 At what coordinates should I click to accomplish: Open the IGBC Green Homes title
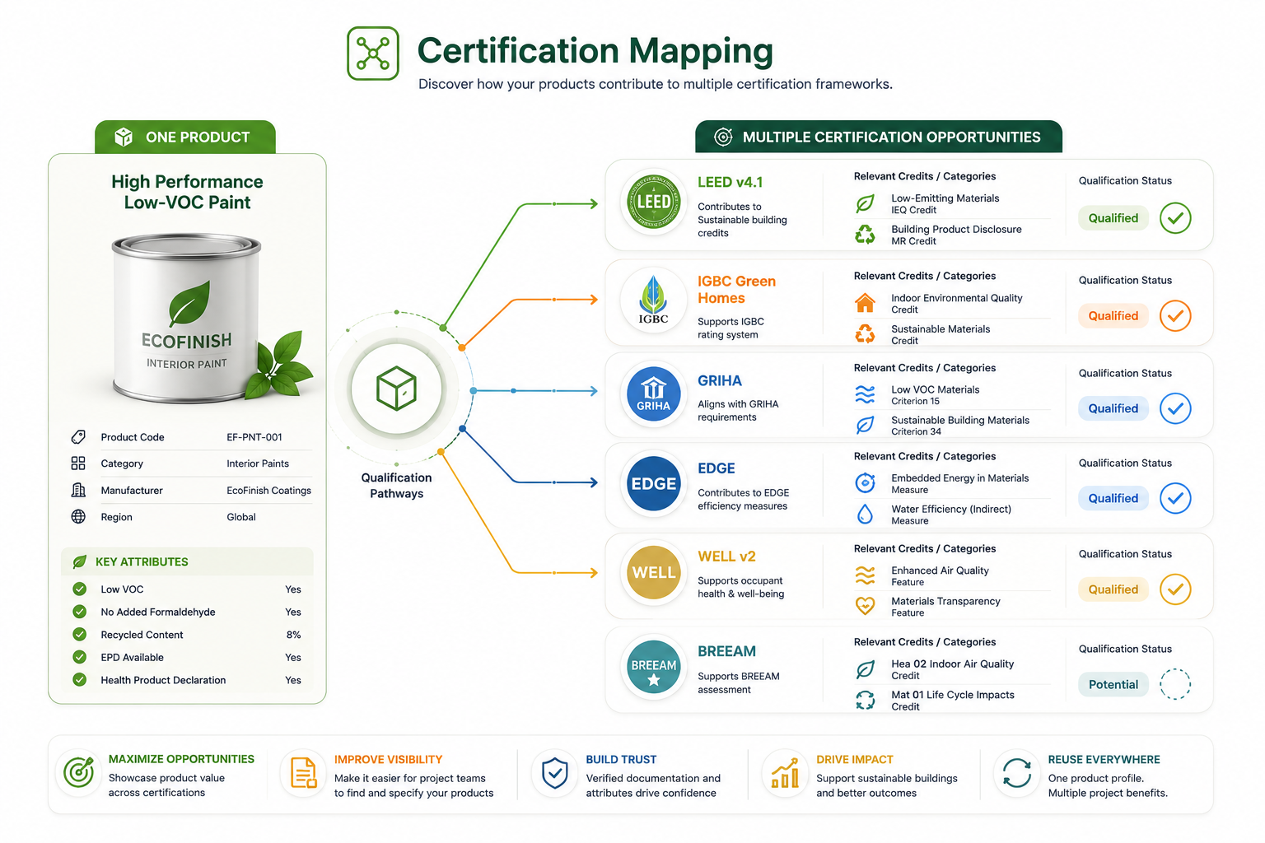tap(737, 290)
